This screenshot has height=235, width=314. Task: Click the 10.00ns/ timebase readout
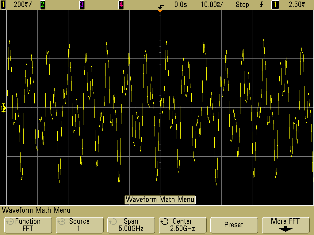(x=212, y=5)
